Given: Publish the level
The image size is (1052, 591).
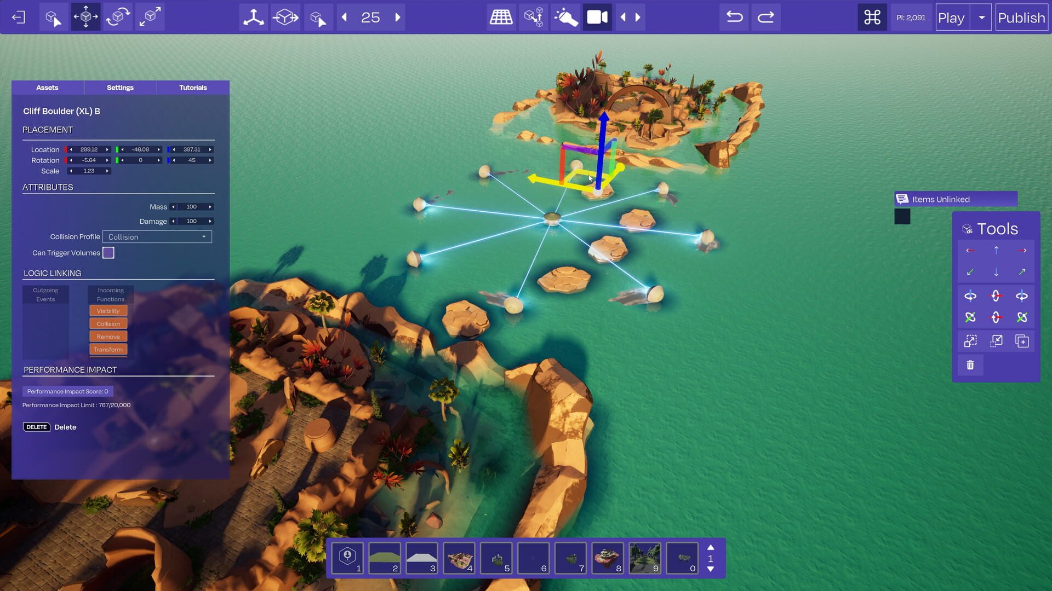Looking at the screenshot, I should click(x=1021, y=17).
